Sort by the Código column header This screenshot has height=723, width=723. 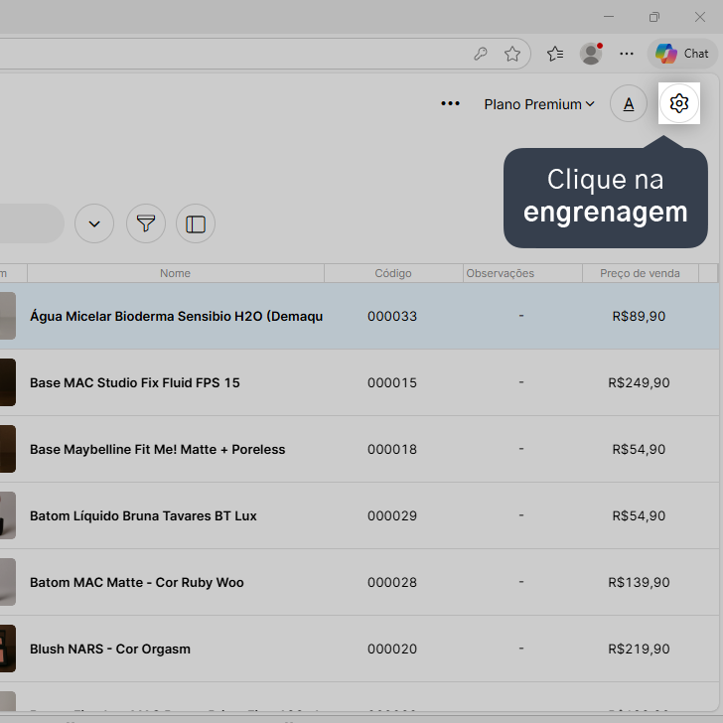pos(393,273)
